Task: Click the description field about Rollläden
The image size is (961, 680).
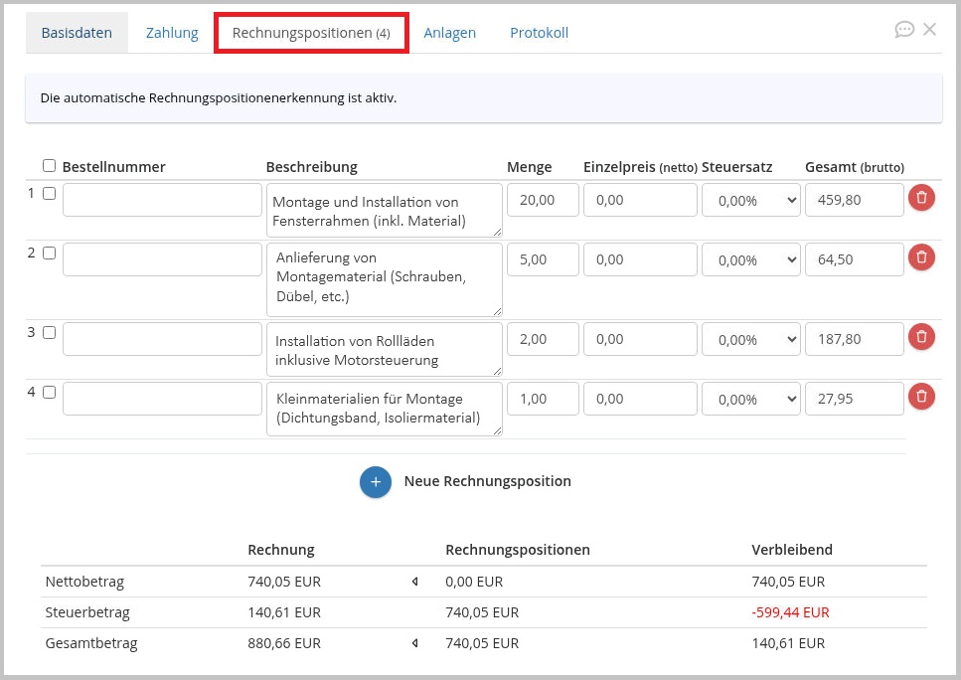Action: point(385,350)
